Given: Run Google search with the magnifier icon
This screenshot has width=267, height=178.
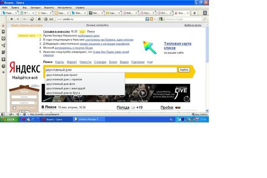Looking at the screenshot, I should [204, 19].
